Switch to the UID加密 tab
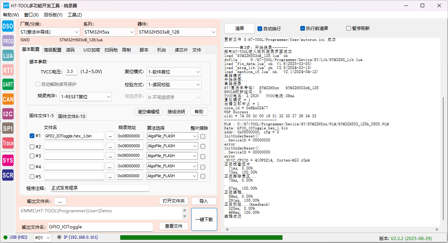 click(92, 50)
